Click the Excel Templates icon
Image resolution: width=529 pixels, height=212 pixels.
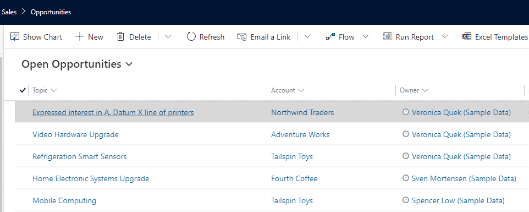[x=466, y=36]
